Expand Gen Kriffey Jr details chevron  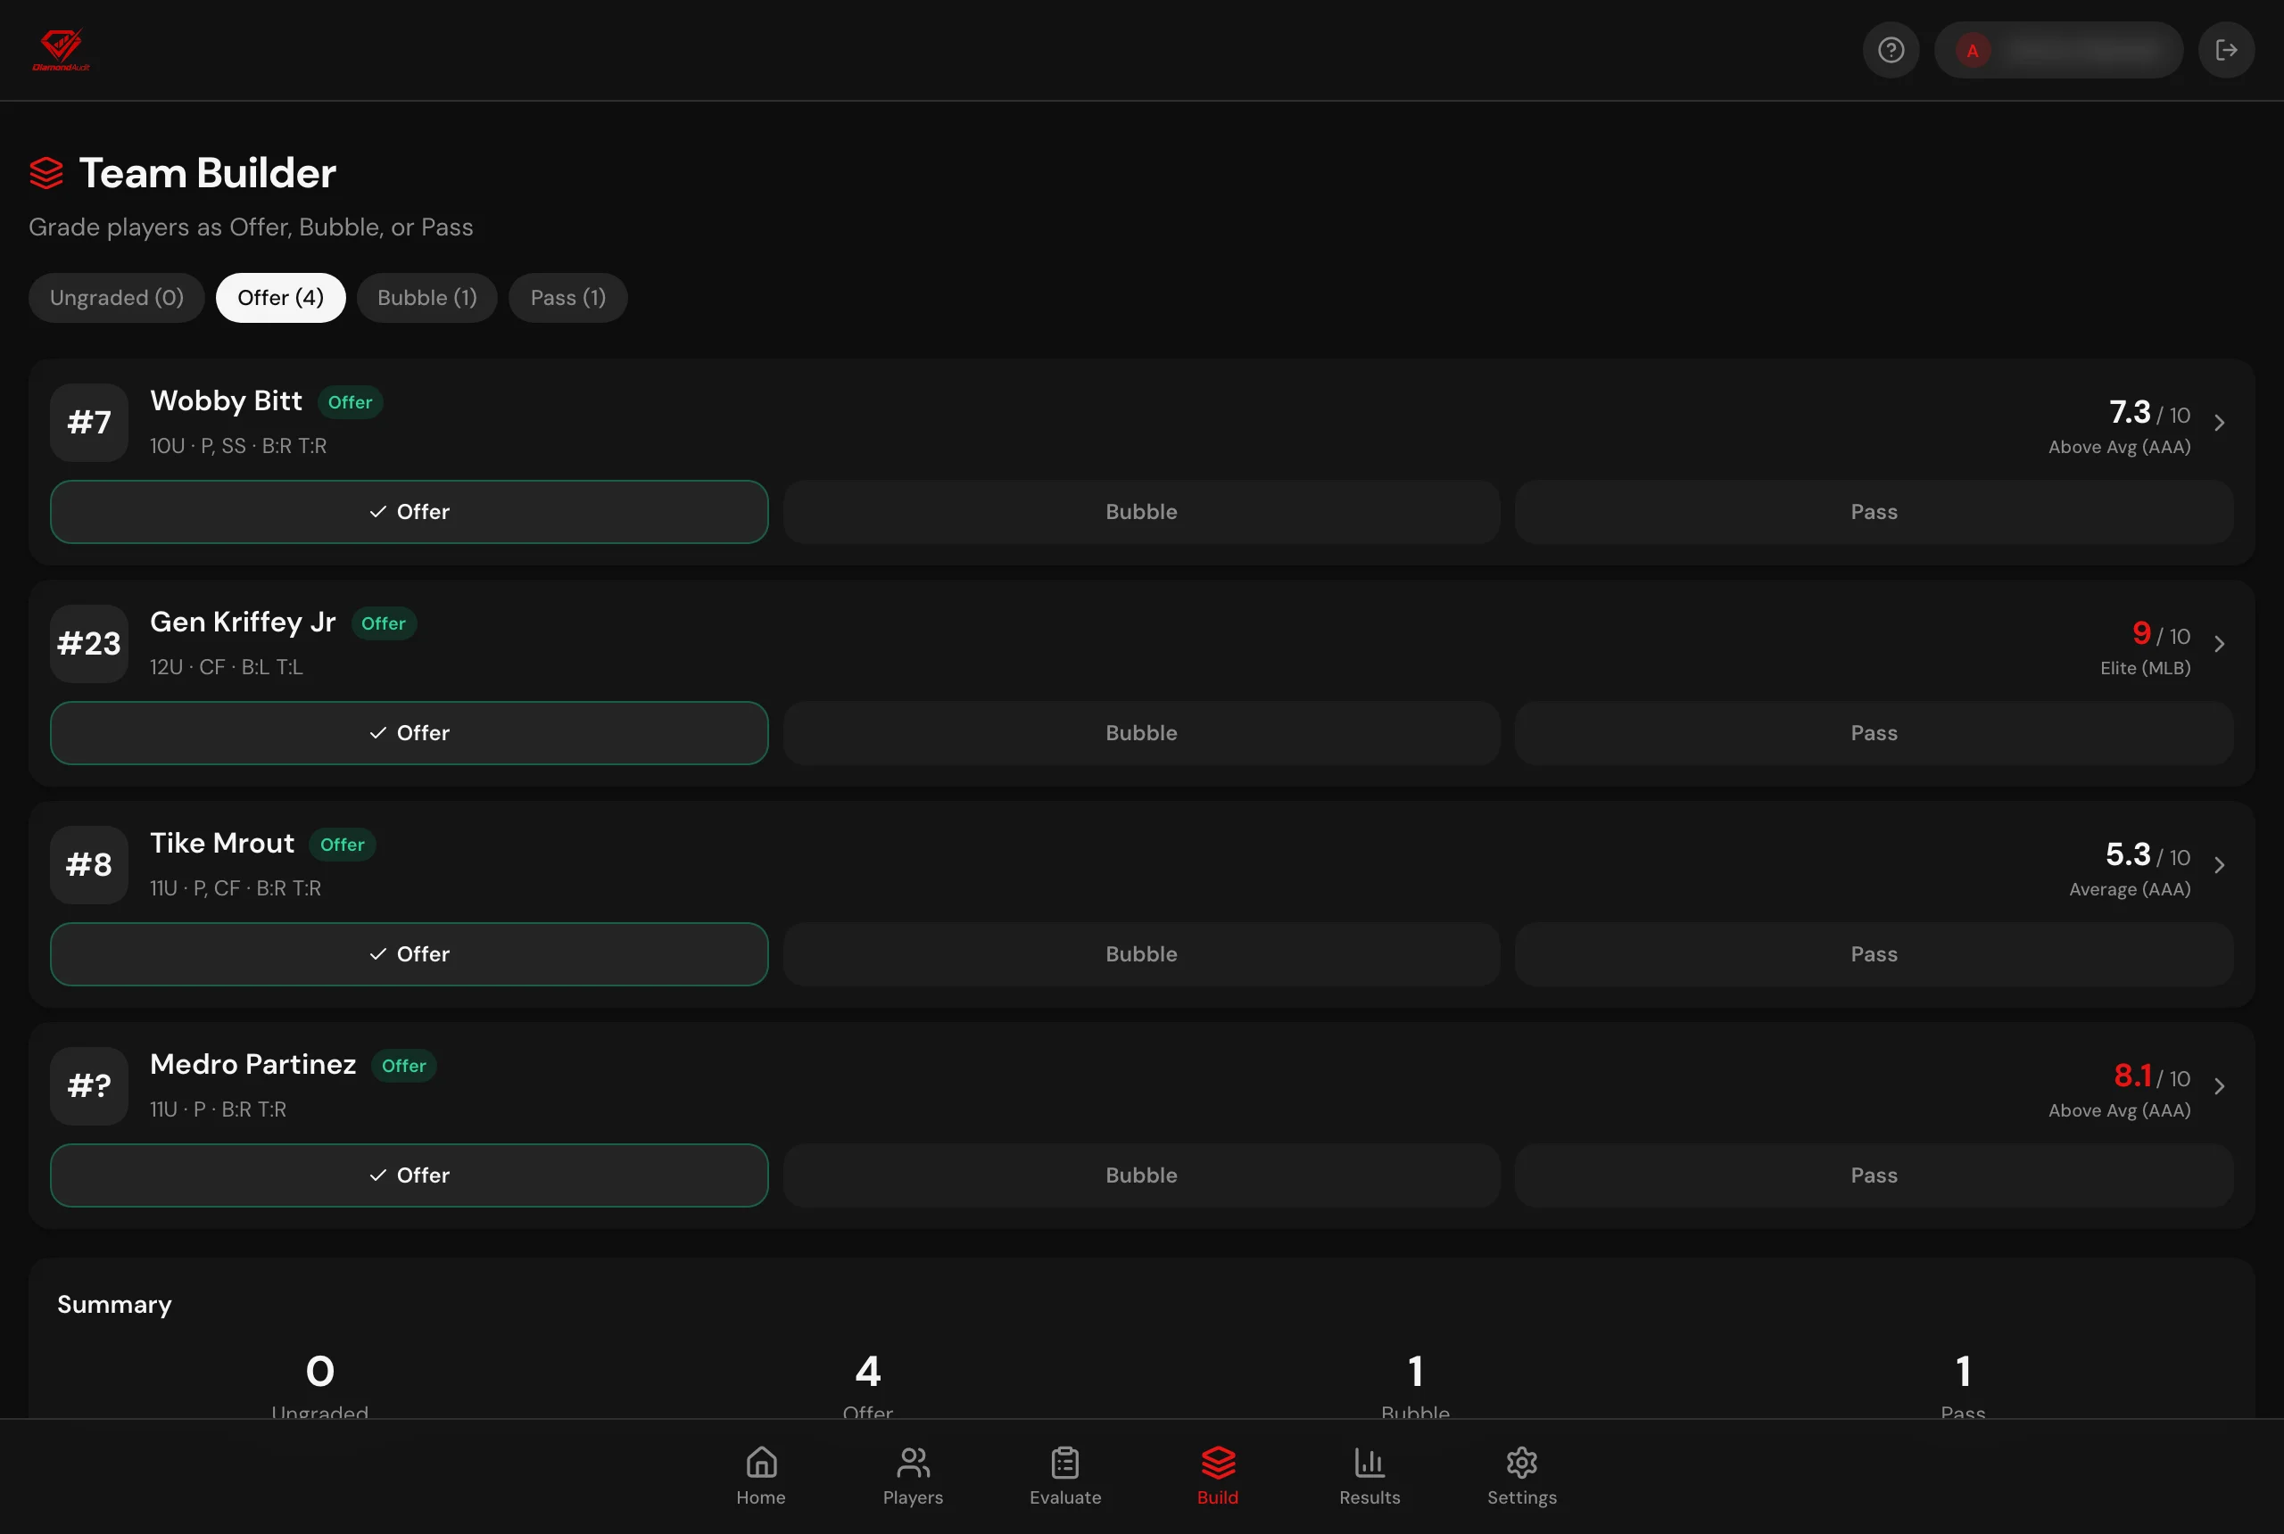(x=2220, y=644)
